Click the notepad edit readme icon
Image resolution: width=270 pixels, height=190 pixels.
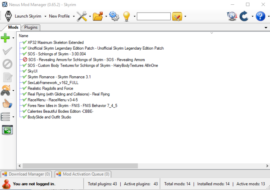(8, 77)
